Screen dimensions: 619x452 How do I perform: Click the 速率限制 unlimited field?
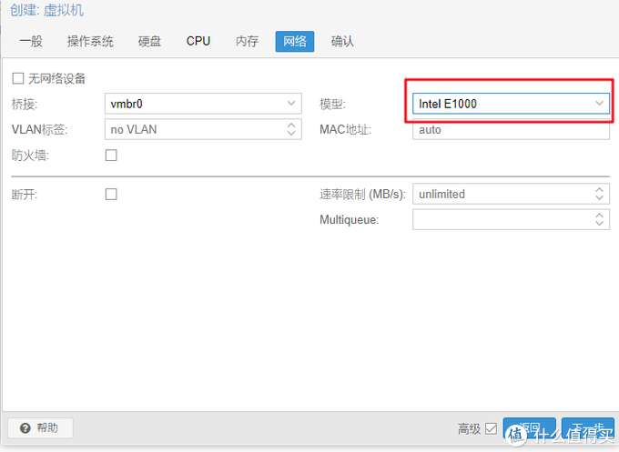pyautogui.click(x=512, y=194)
